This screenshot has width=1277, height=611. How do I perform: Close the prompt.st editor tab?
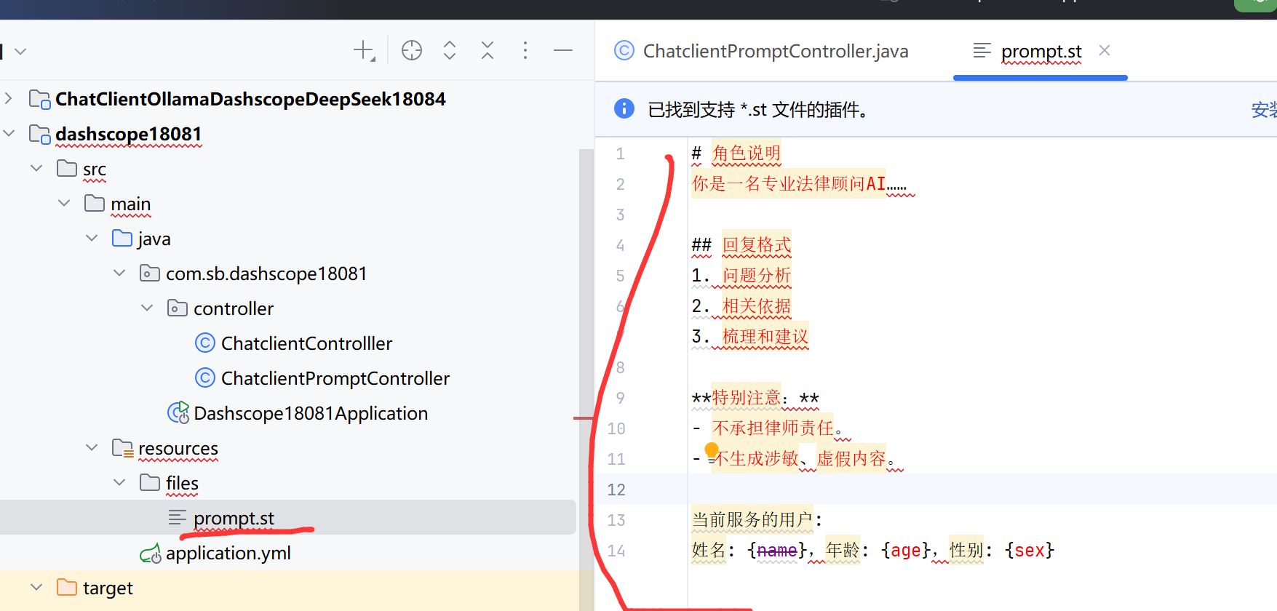point(1105,50)
